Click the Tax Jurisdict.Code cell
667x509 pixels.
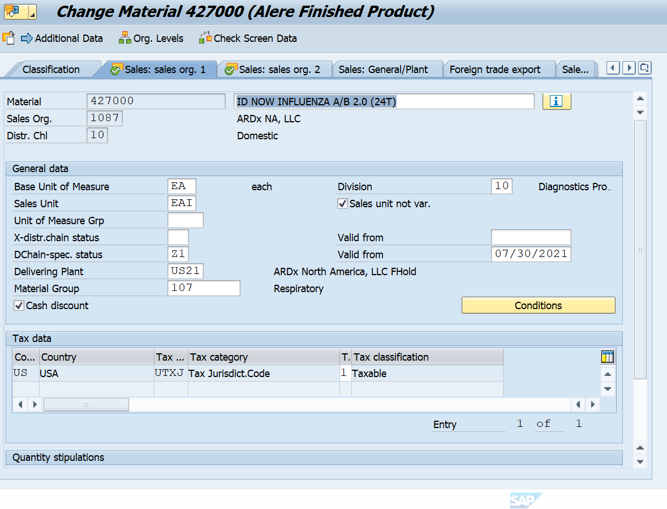[x=264, y=373]
